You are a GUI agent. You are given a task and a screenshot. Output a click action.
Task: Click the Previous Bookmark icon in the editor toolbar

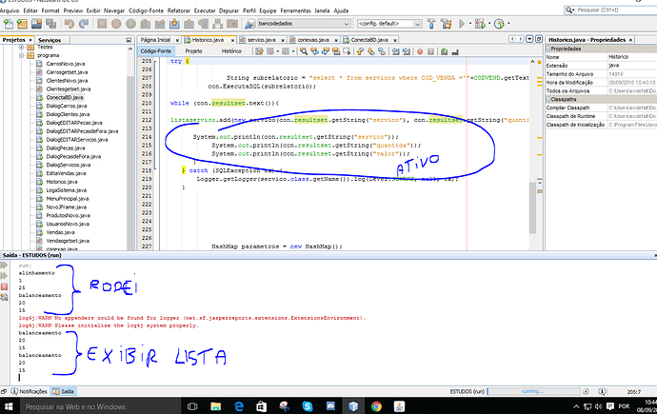click(360, 51)
